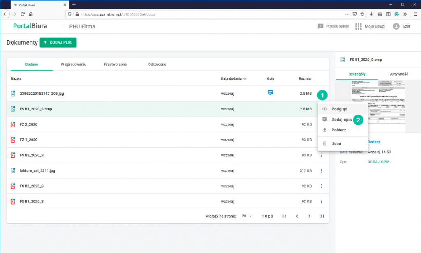Image resolution: width=421 pixels, height=253 pixels.
Task: Toggle the browser sidebar icon
Action: click(x=388, y=14)
